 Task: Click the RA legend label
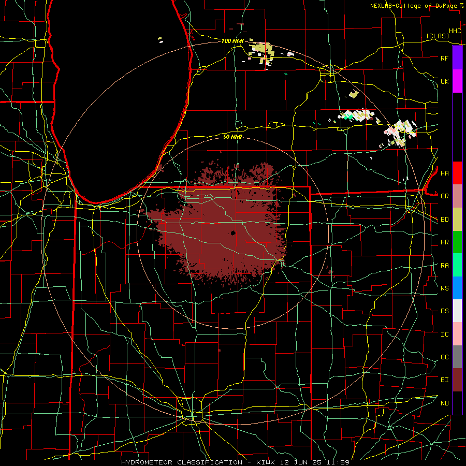444,266
